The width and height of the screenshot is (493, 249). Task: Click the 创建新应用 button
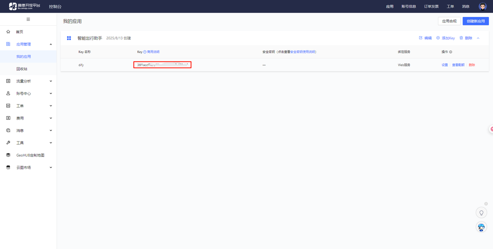(475, 21)
